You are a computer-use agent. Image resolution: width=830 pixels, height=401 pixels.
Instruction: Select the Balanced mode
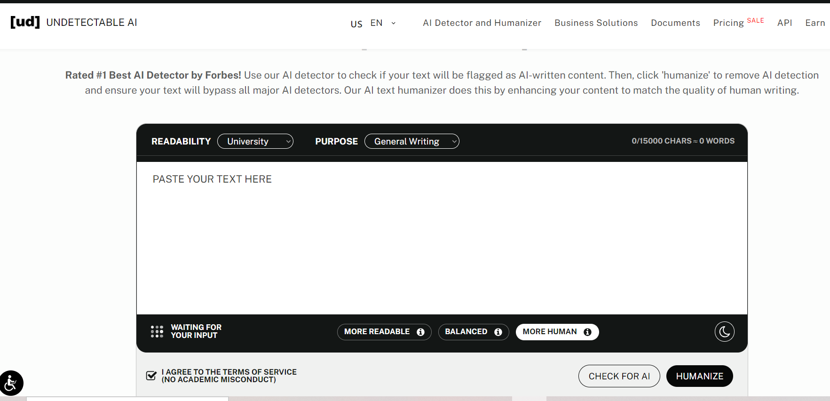(466, 332)
